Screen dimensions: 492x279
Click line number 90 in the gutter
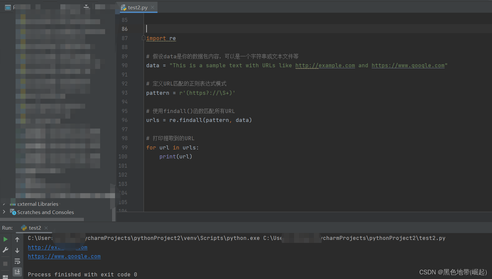[x=124, y=65]
